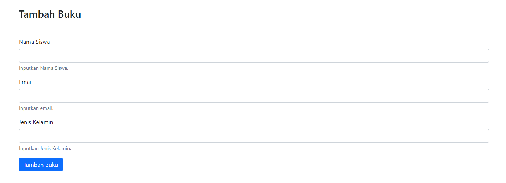
Task: Place cursor in the email address box
Action: 254,96
